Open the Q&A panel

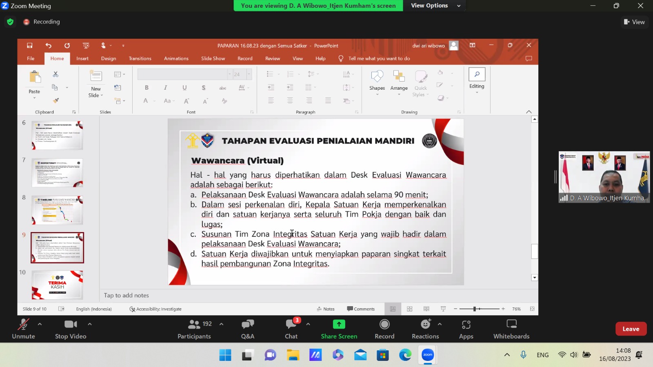click(x=247, y=329)
